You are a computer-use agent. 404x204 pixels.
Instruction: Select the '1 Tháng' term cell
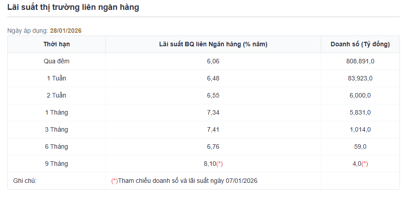(56, 112)
